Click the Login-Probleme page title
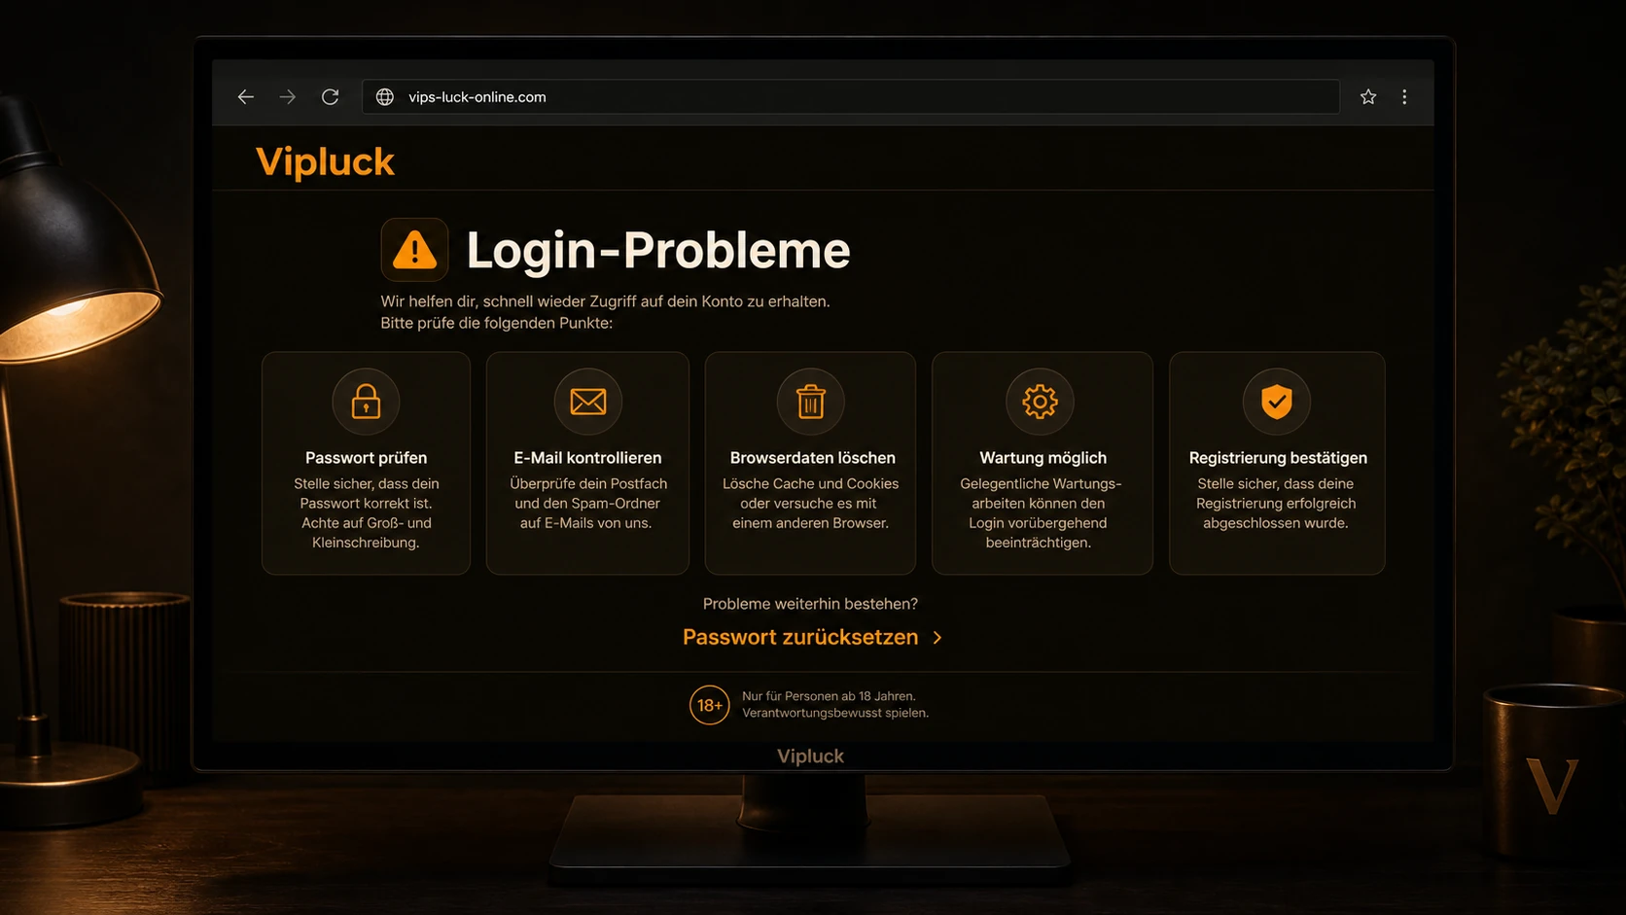The image size is (1626, 915). pyautogui.click(x=658, y=250)
